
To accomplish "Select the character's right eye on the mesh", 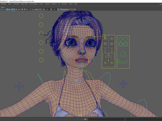I will click(71, 43).
